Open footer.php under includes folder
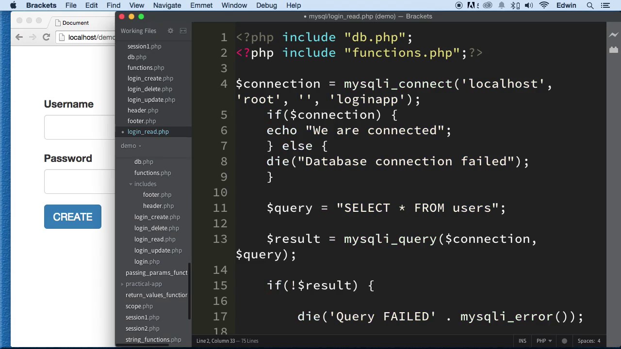621x349 pixels. (157, 195)
